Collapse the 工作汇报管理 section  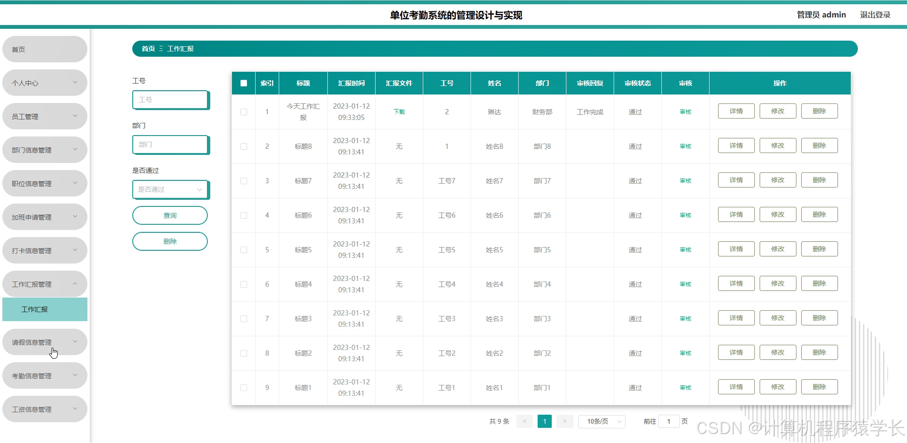point(44,284)
